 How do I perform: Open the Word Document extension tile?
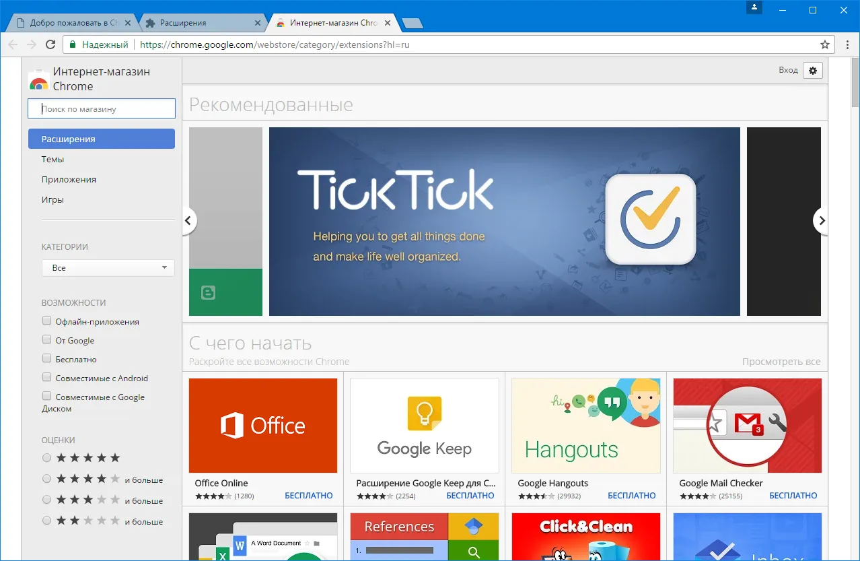263,537
